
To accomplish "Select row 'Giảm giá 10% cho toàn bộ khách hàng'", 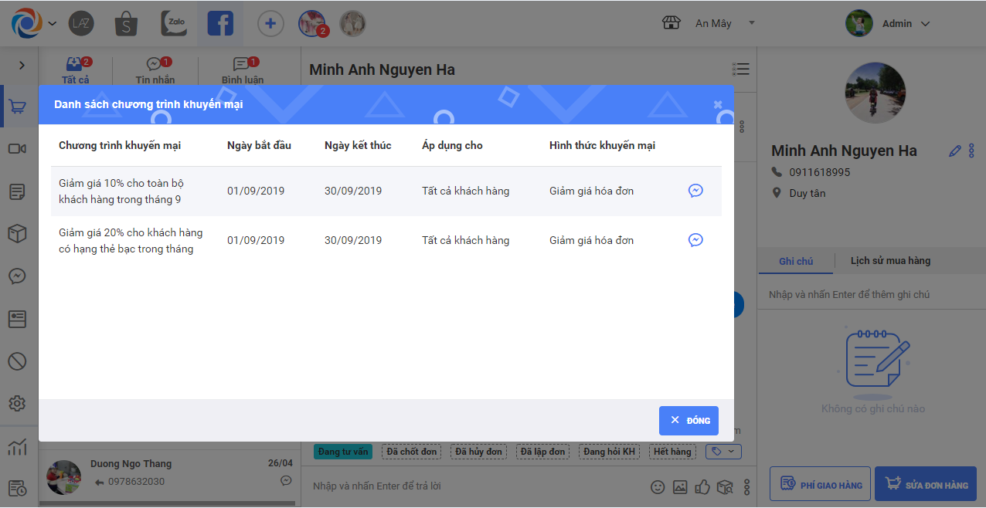I will (386, 191).
